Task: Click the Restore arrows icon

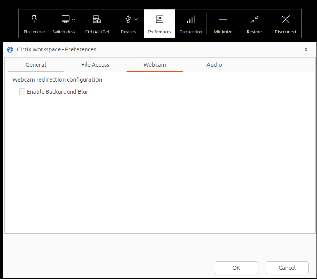Action: (254, 20)
